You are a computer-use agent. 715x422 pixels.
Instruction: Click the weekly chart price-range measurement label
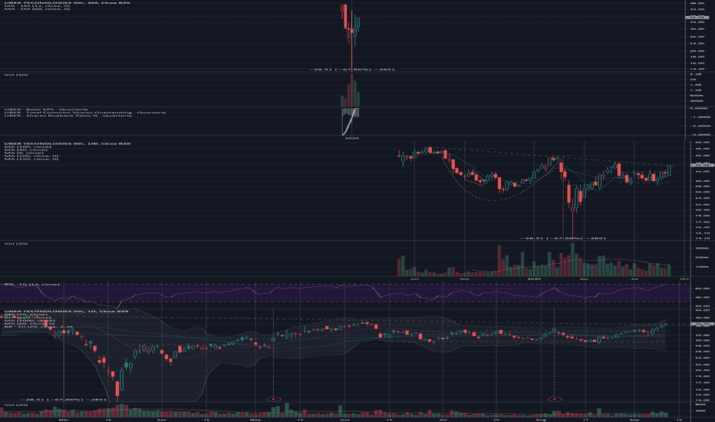point(564,238)
